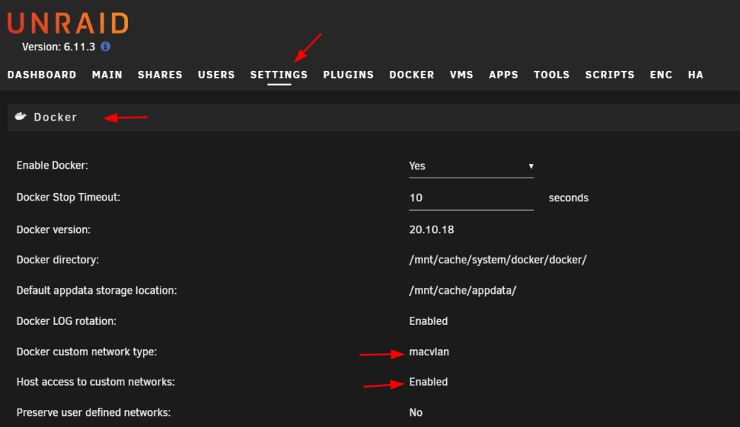Open the VMs tab

pos(462,75)
